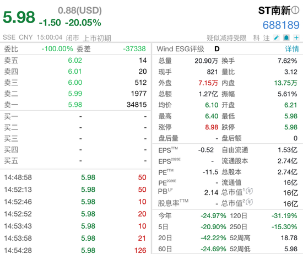Click the 买五 bid row label

11,161
